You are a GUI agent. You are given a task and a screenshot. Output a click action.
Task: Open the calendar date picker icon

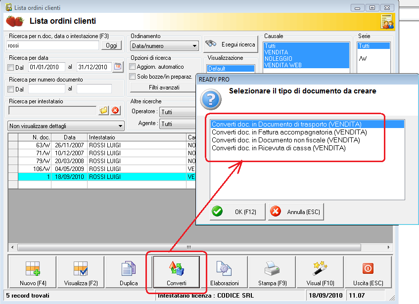click(118, 67)
